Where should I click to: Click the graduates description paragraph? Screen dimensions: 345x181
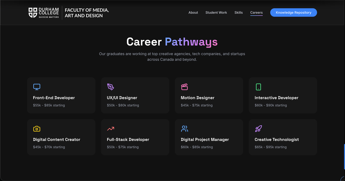pos(172,57)
